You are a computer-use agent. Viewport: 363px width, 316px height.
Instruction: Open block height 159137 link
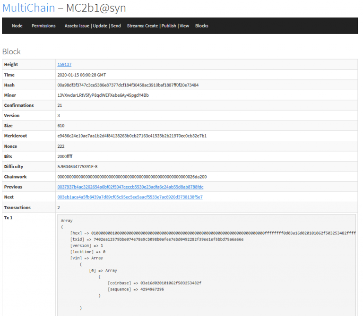[x=64, y=65]
